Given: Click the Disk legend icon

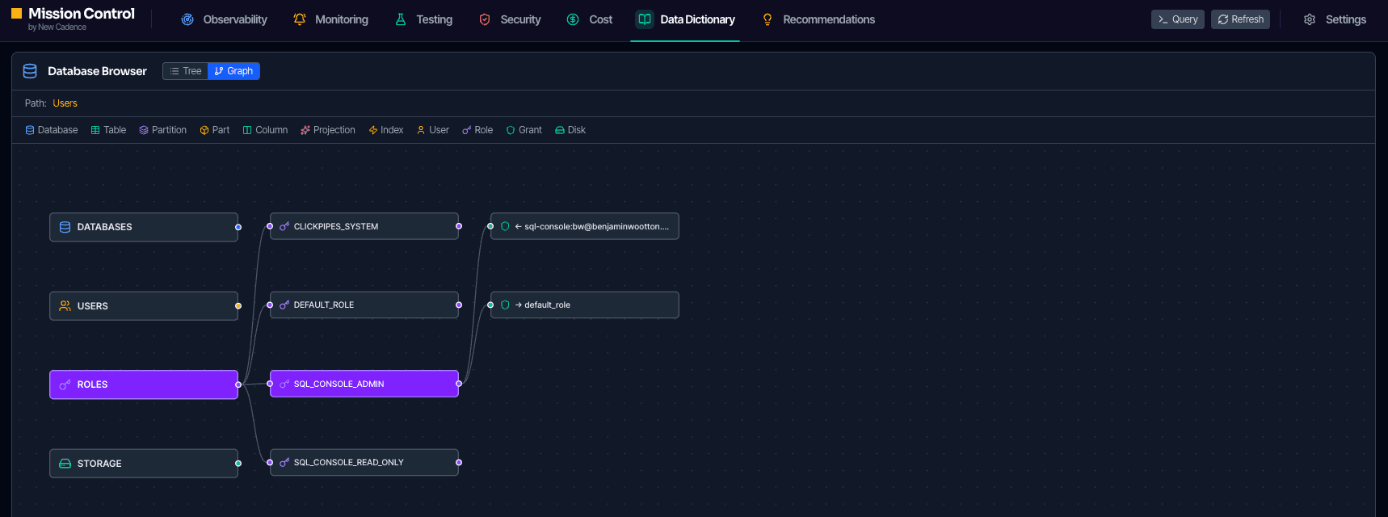Looking at the screenshot, I should (560, 130).
